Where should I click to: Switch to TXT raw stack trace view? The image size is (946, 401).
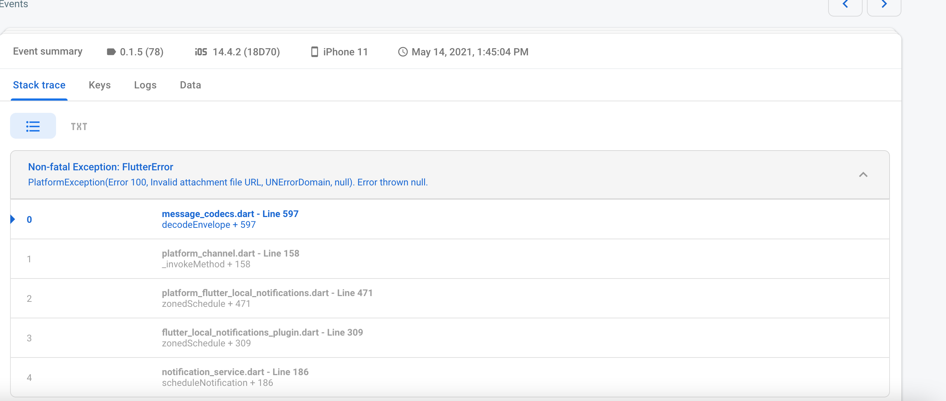pyautogui.click(x=79, y=126)
